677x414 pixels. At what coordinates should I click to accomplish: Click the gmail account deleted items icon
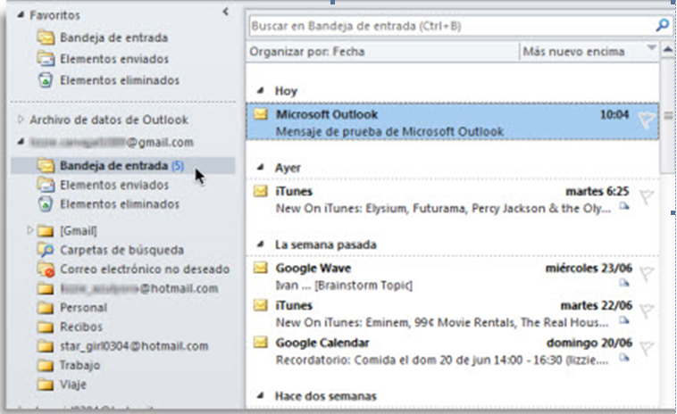click(x=46, y=204)
